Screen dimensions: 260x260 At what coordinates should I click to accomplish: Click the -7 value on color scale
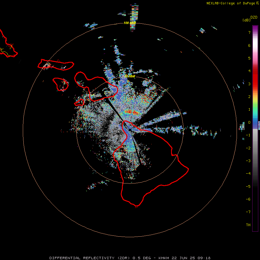click(x=248, y=212)
